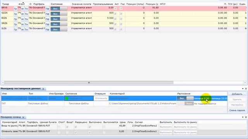Click the Тн button in BRV6 row
Viewport: 248px width, 139px height.
click(26, 9)
